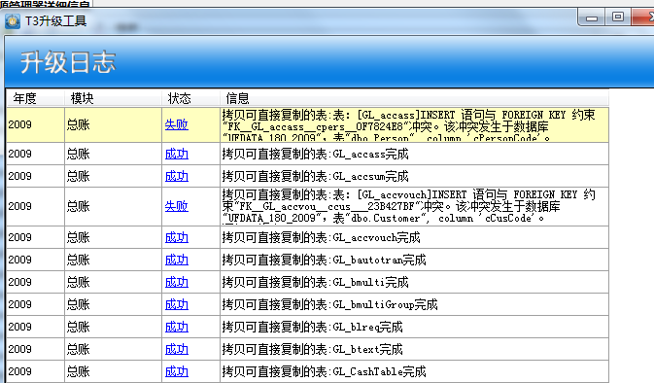
Task: Select the text 拷贝可直接复制的表:GL_accsum完成
Action: (x=315, y=176)
